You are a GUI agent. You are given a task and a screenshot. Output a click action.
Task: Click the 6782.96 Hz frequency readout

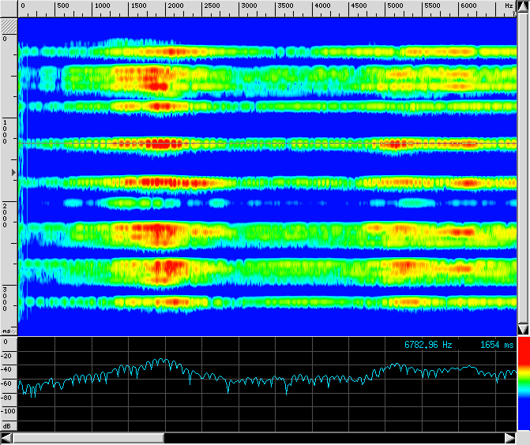pos(428,345)
